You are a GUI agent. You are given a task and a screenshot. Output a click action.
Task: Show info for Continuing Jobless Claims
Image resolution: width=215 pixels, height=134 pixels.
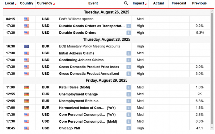tap(129, 60)
